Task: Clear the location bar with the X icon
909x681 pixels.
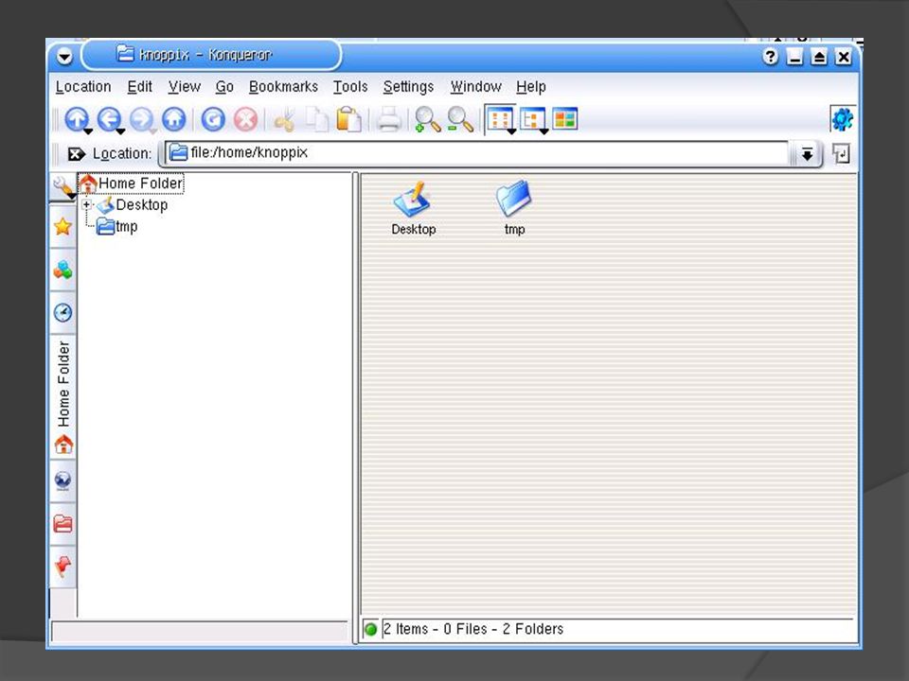Action: pos(76,154)
